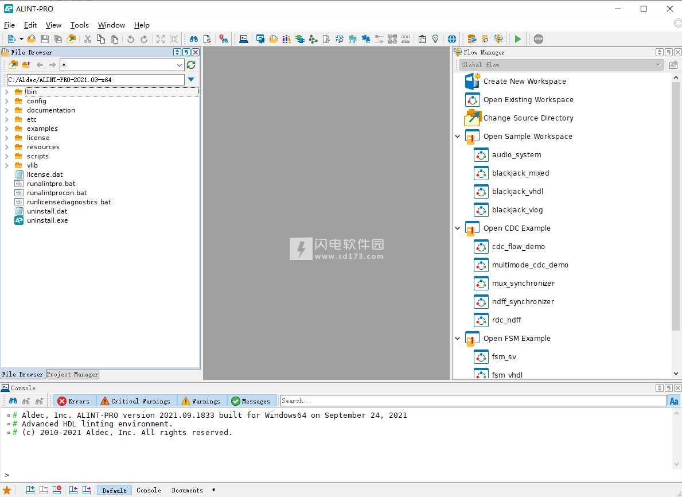Click the globe icon in toolbar

(x=452, y=39)
